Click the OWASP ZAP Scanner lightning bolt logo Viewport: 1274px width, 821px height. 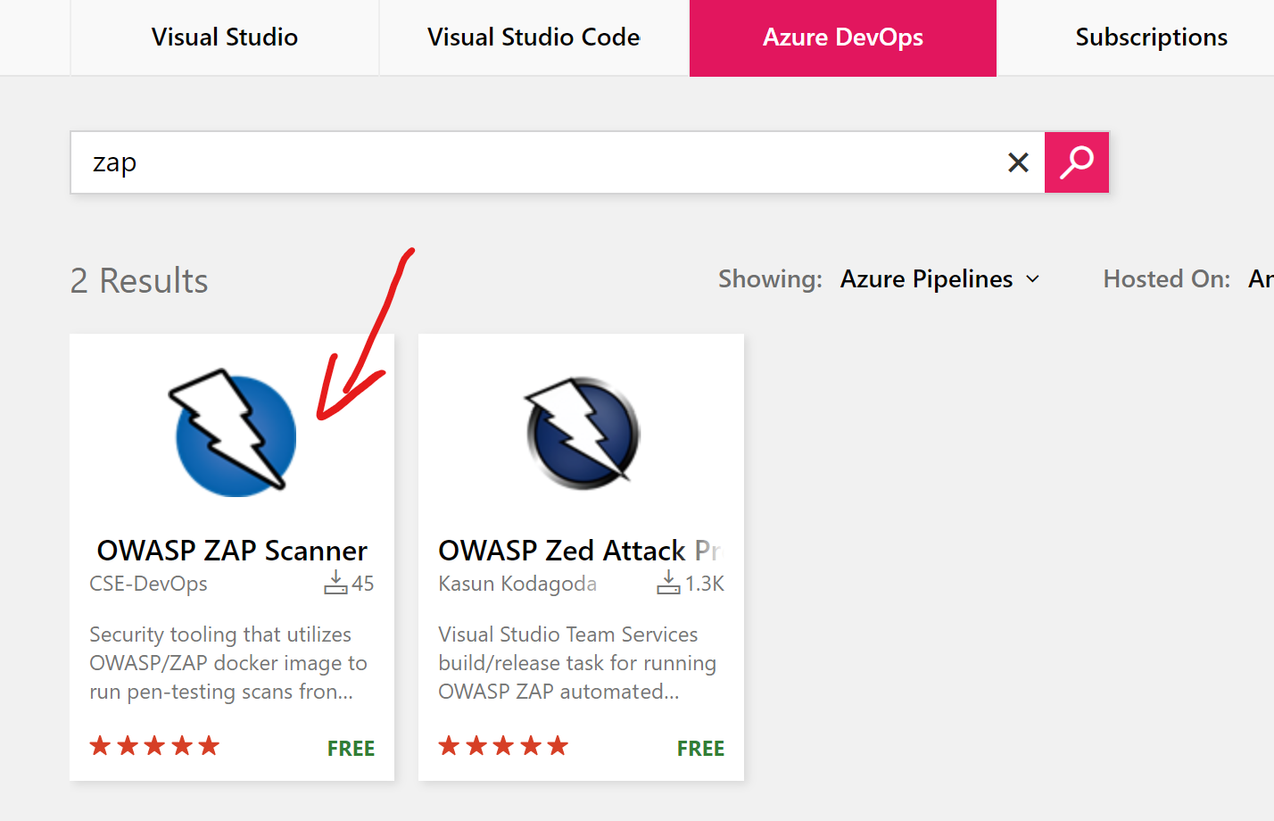233,433
